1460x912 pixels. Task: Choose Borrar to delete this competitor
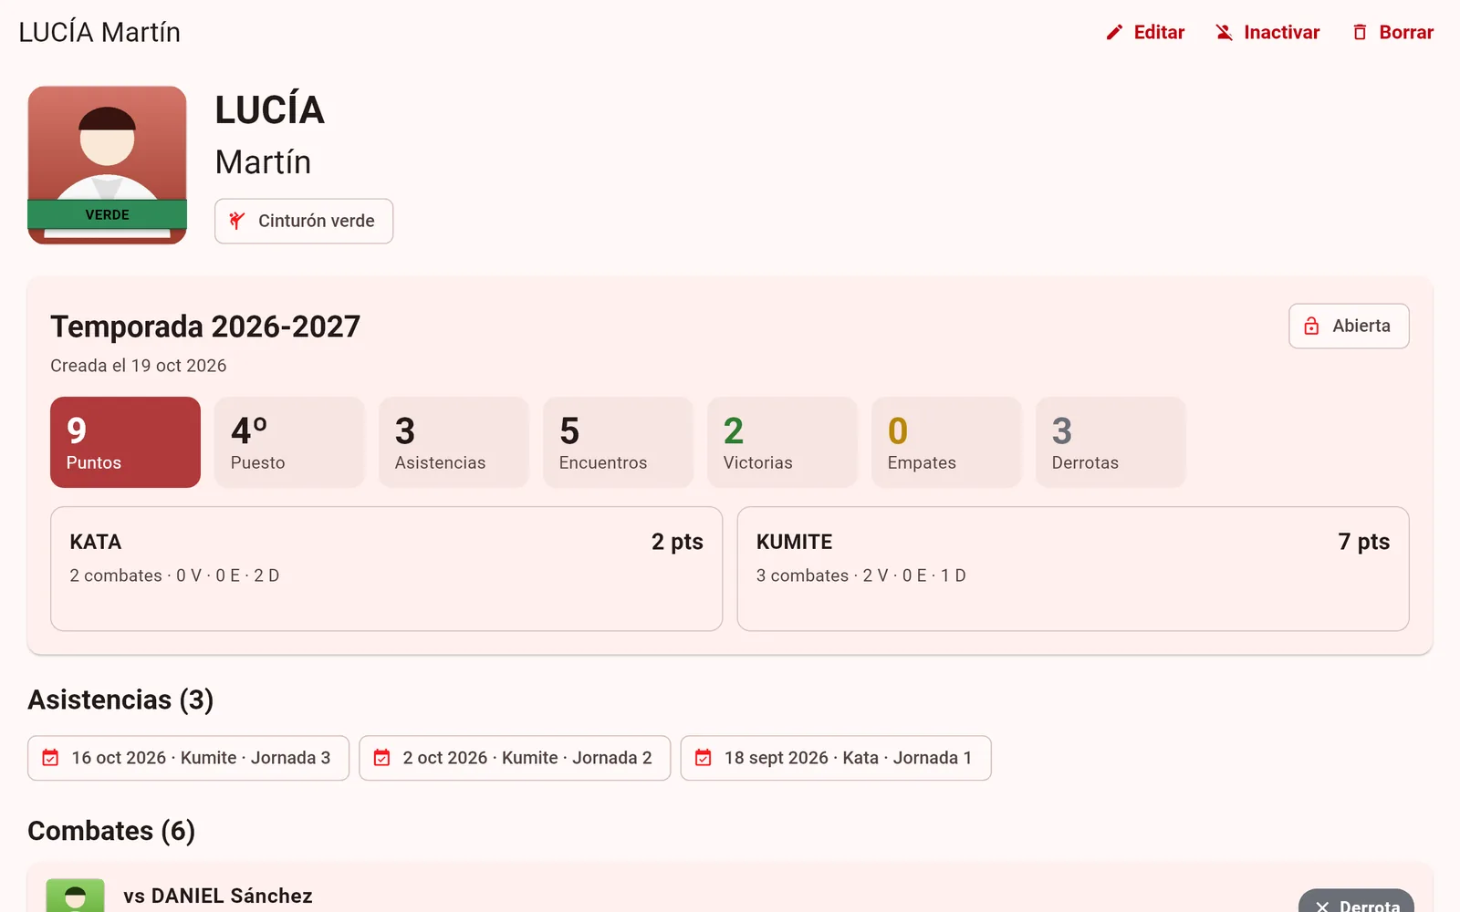(x=1392, y=33)
